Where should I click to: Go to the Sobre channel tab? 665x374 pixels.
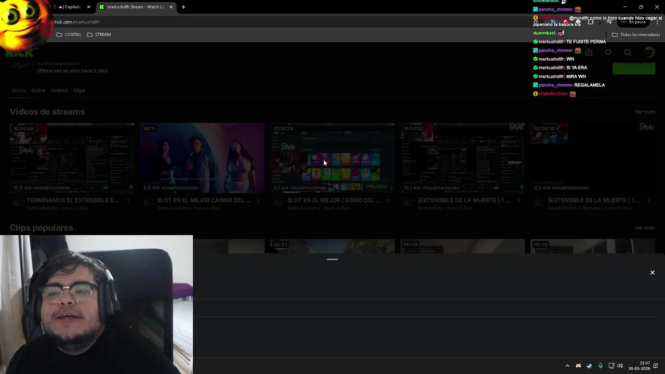click(x=38, y=90)
